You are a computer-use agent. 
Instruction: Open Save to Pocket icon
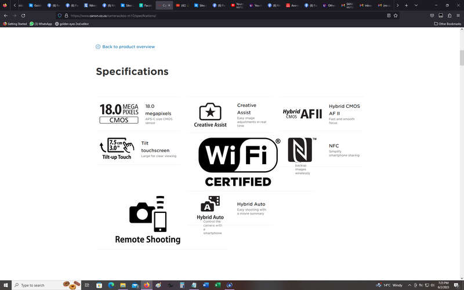[x=432, y=16]
